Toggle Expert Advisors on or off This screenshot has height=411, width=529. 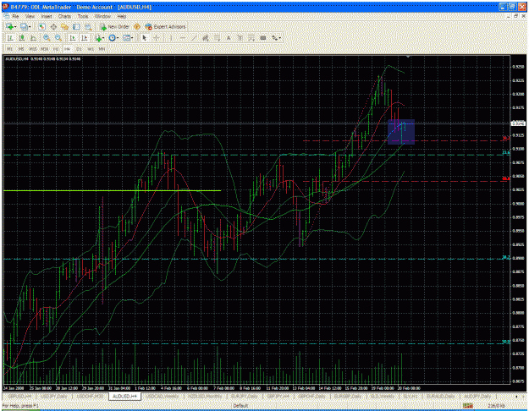click(165, 26)
